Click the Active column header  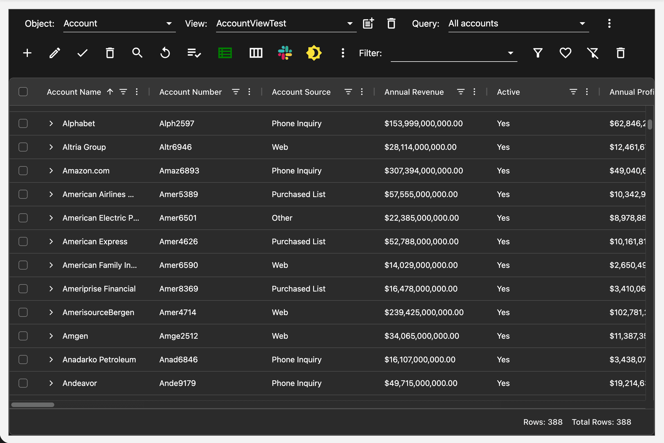click(x=508, y=92)
